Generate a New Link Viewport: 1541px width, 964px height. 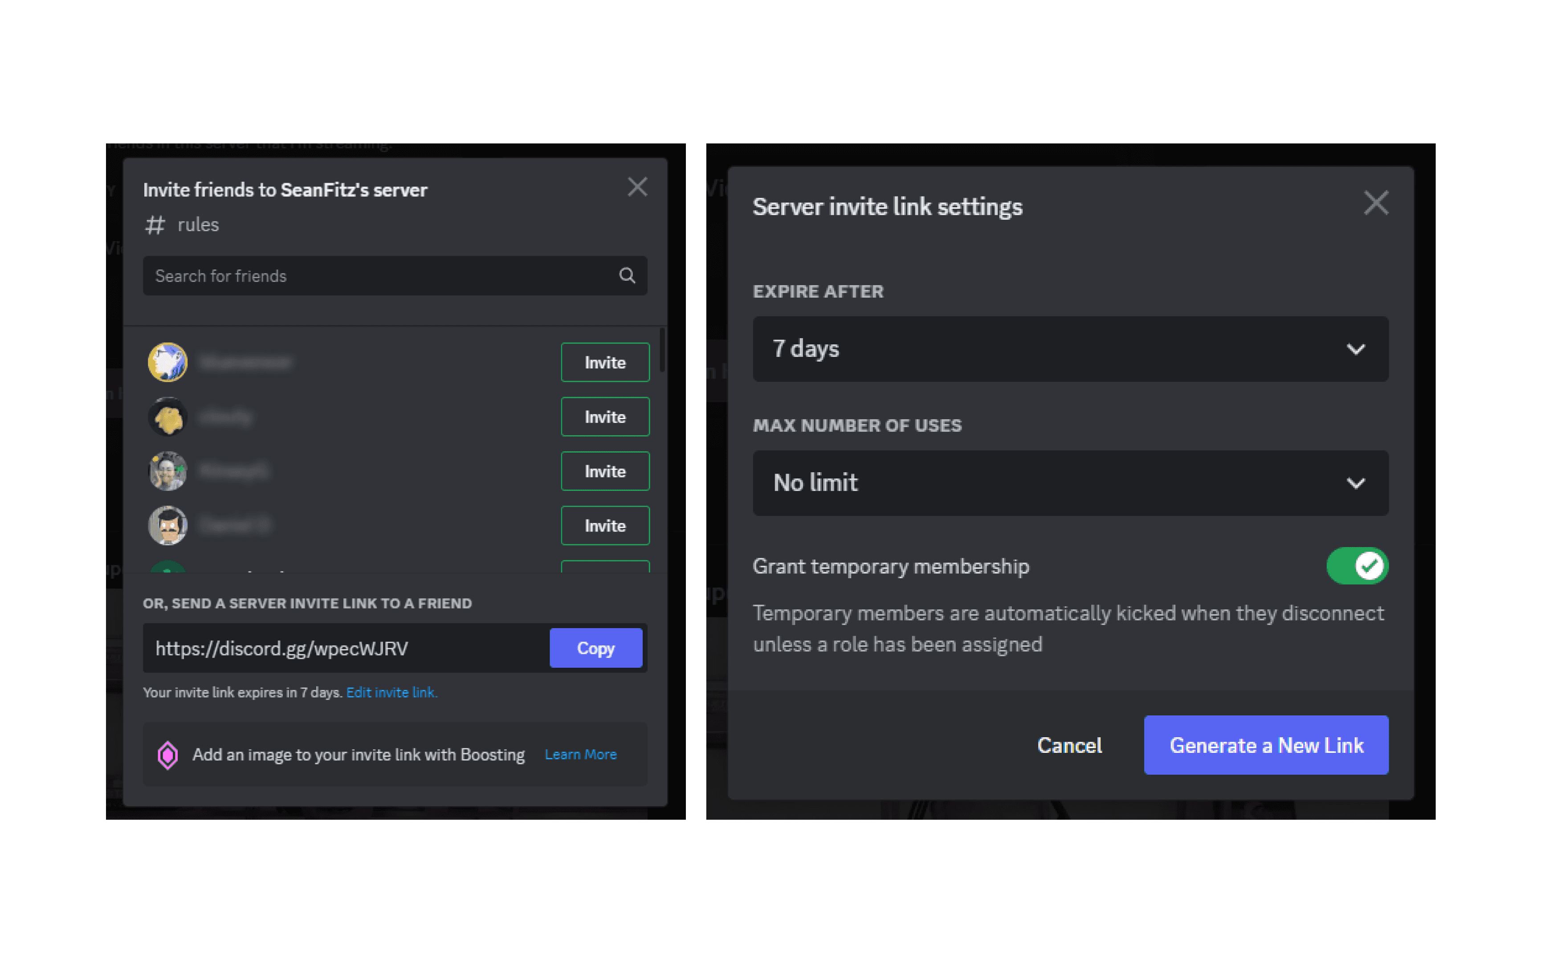1266,745
